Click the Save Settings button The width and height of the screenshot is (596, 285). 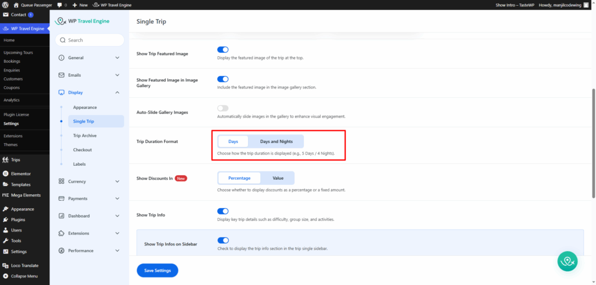157,270
